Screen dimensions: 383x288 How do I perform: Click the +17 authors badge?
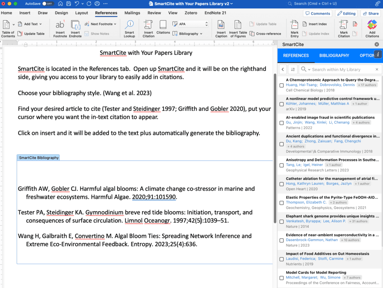point(367,85)
